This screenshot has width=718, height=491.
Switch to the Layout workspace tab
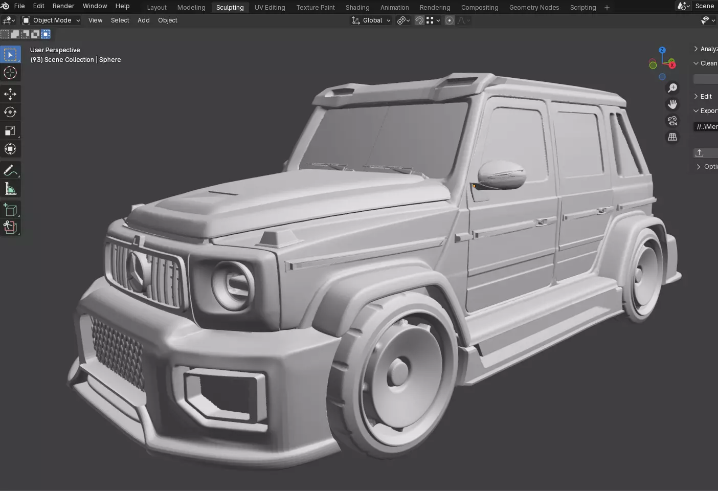coord(157,7)
